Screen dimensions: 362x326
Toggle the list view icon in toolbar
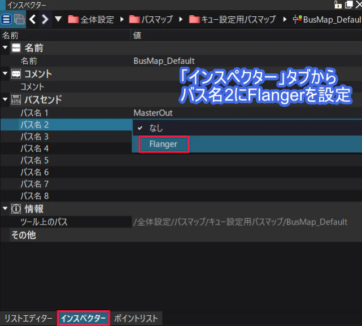pyautogui.click(x=6, y=19)
